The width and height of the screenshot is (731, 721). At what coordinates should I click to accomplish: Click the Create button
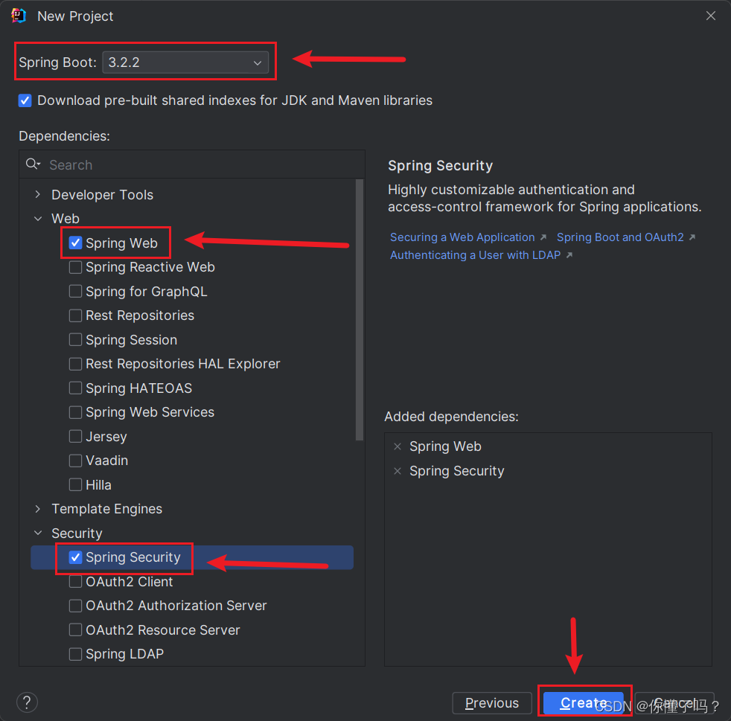pos(584,702)
